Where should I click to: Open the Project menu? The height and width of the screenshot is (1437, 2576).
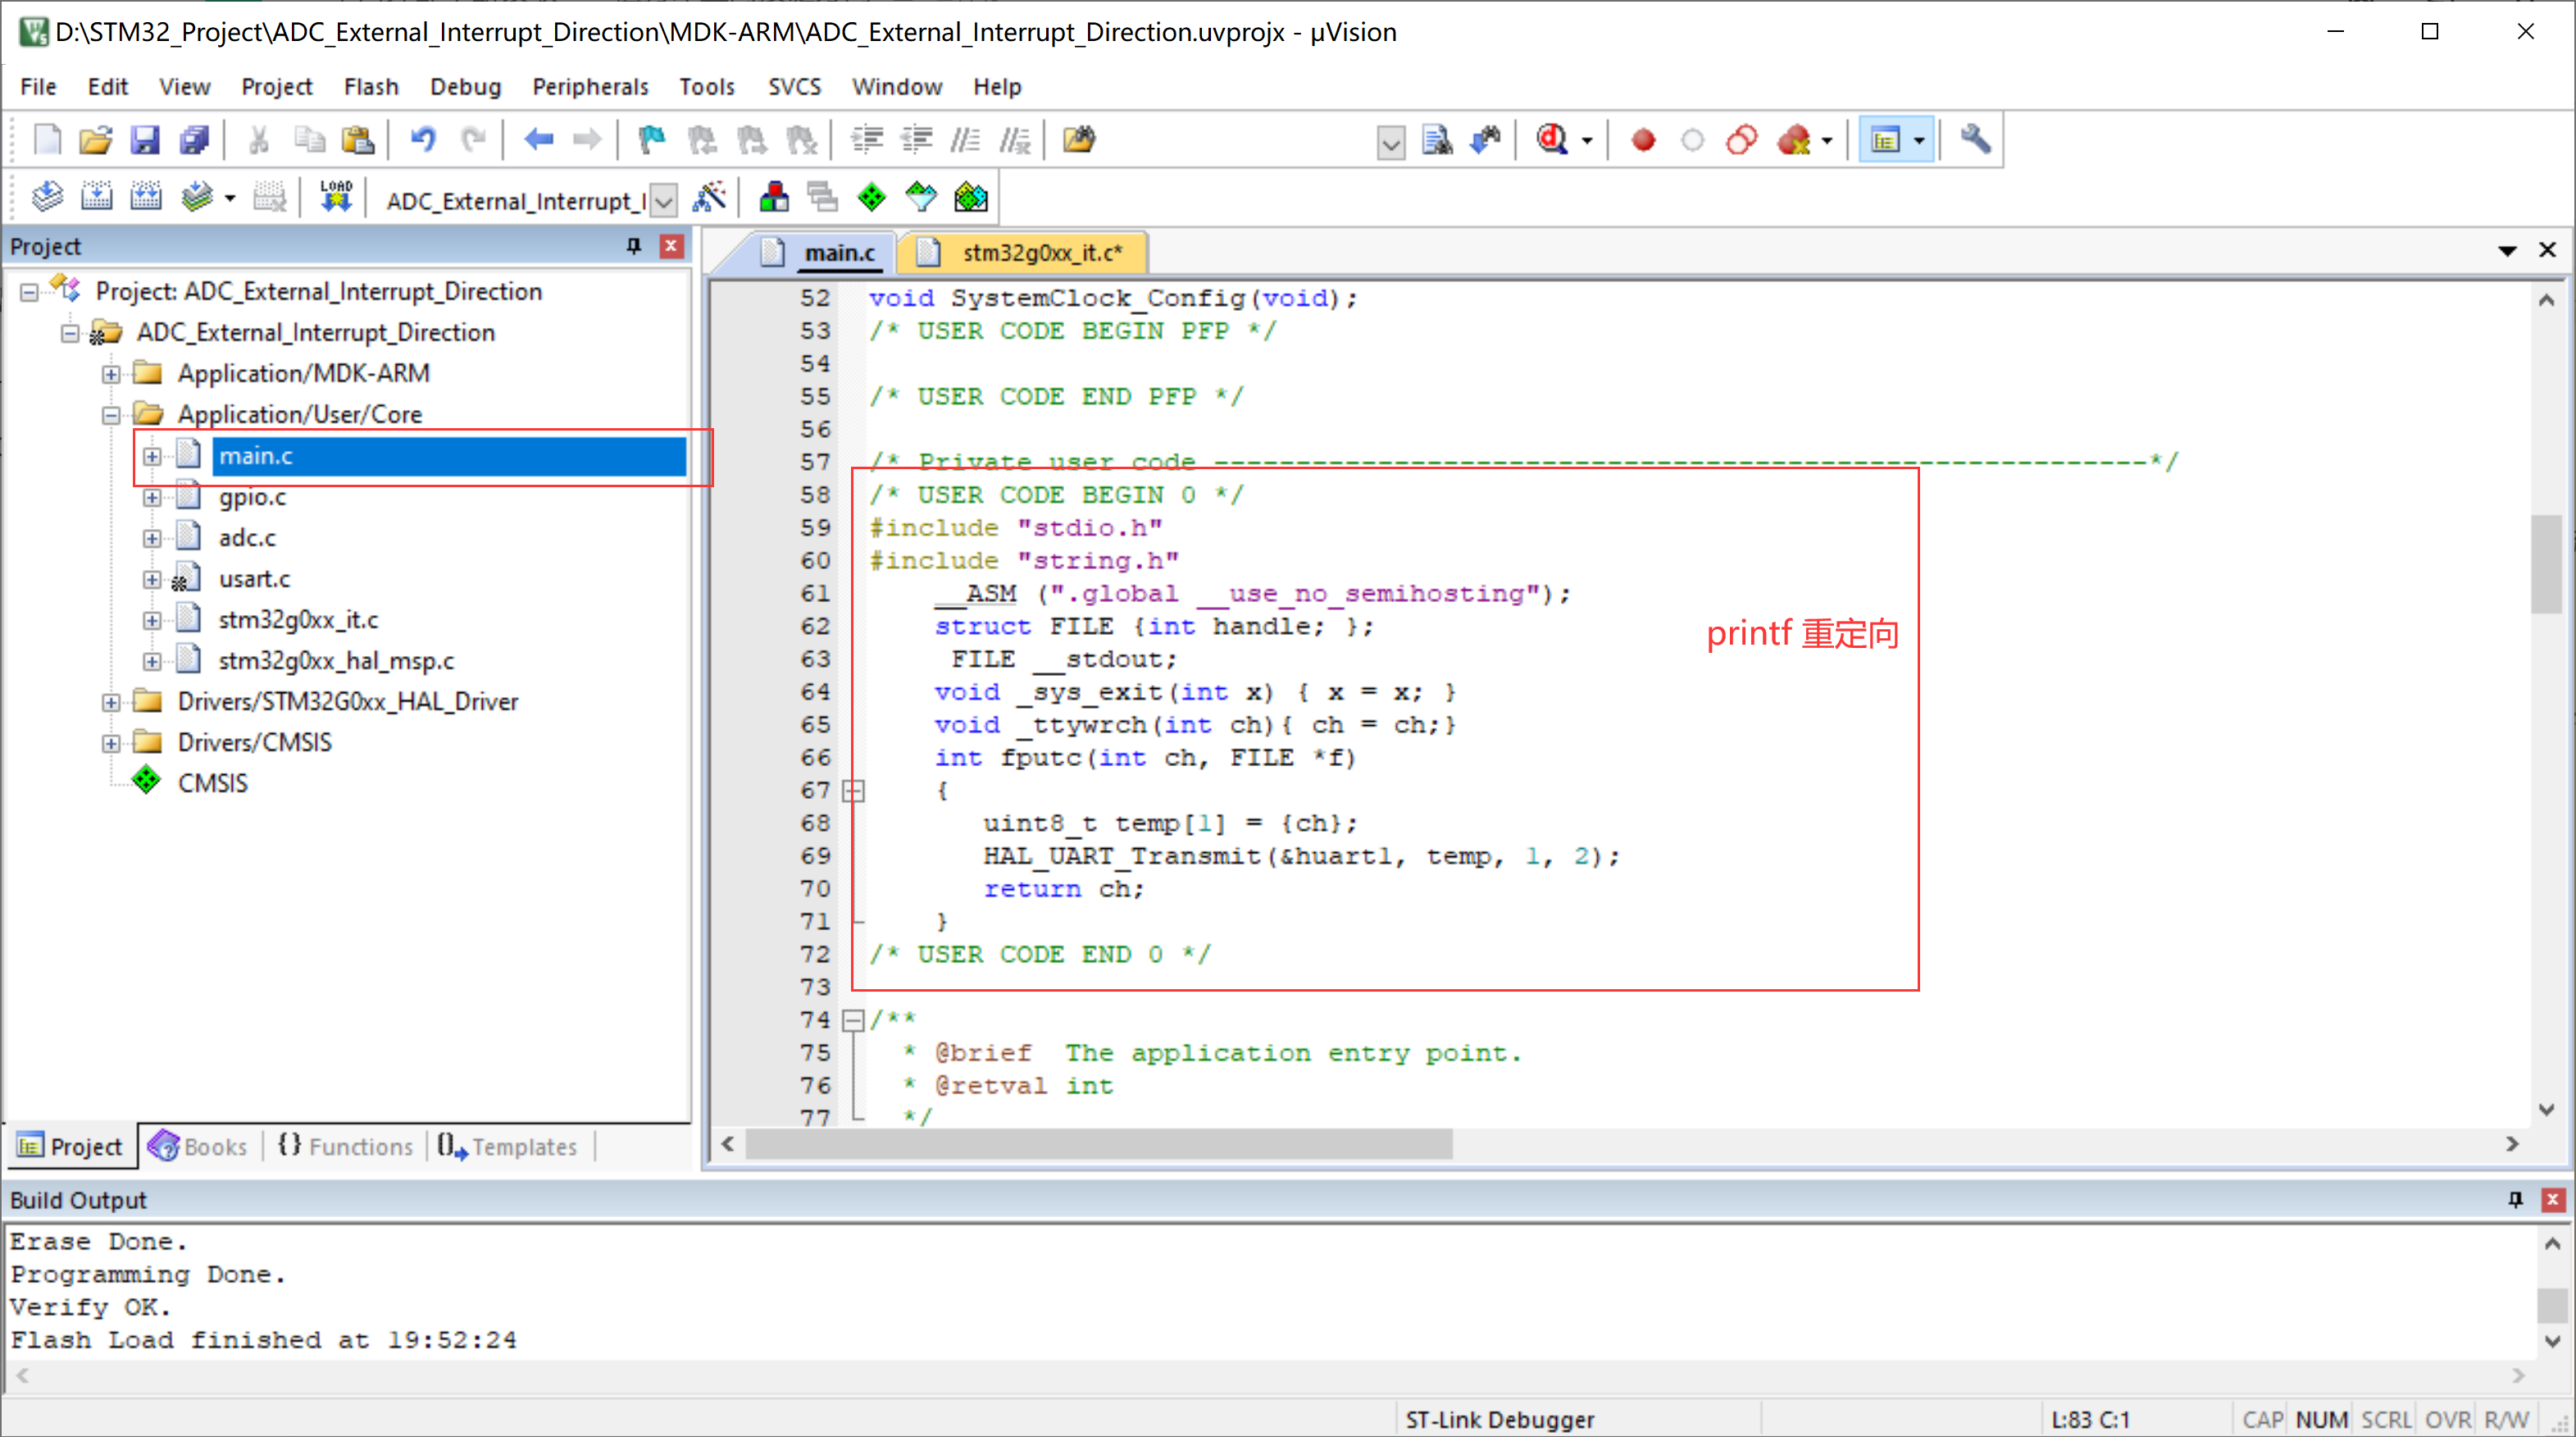(276, 87)
